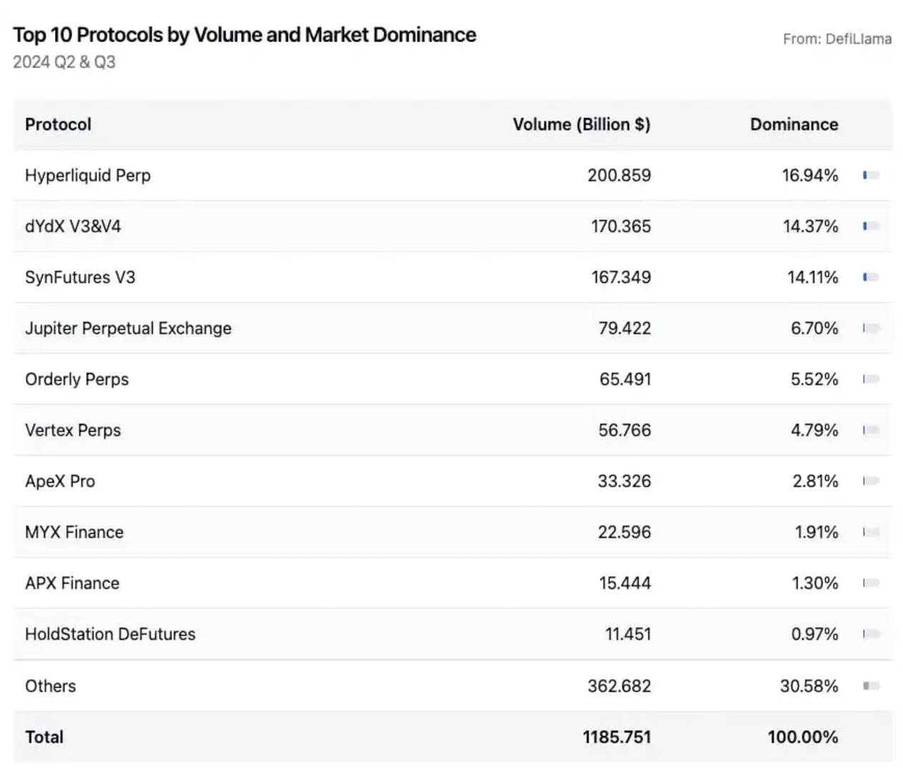Click the Hyperliquid Perp dominance bar

coord(870,175)
